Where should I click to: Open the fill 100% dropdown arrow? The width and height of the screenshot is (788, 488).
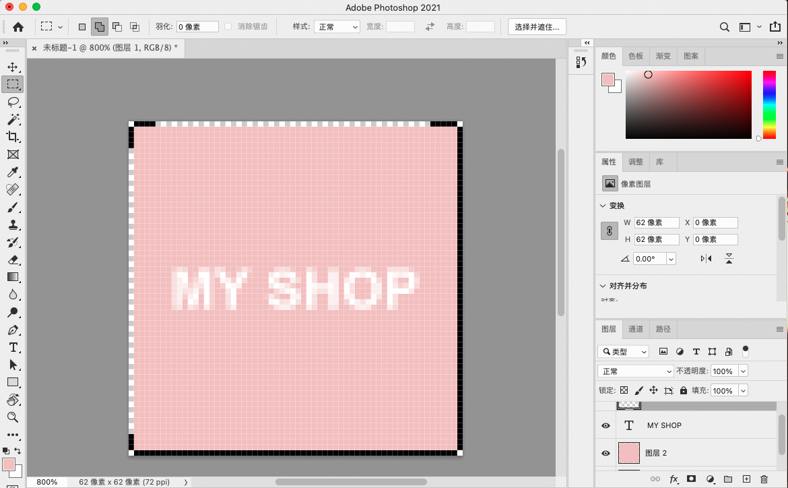(743, 391)
